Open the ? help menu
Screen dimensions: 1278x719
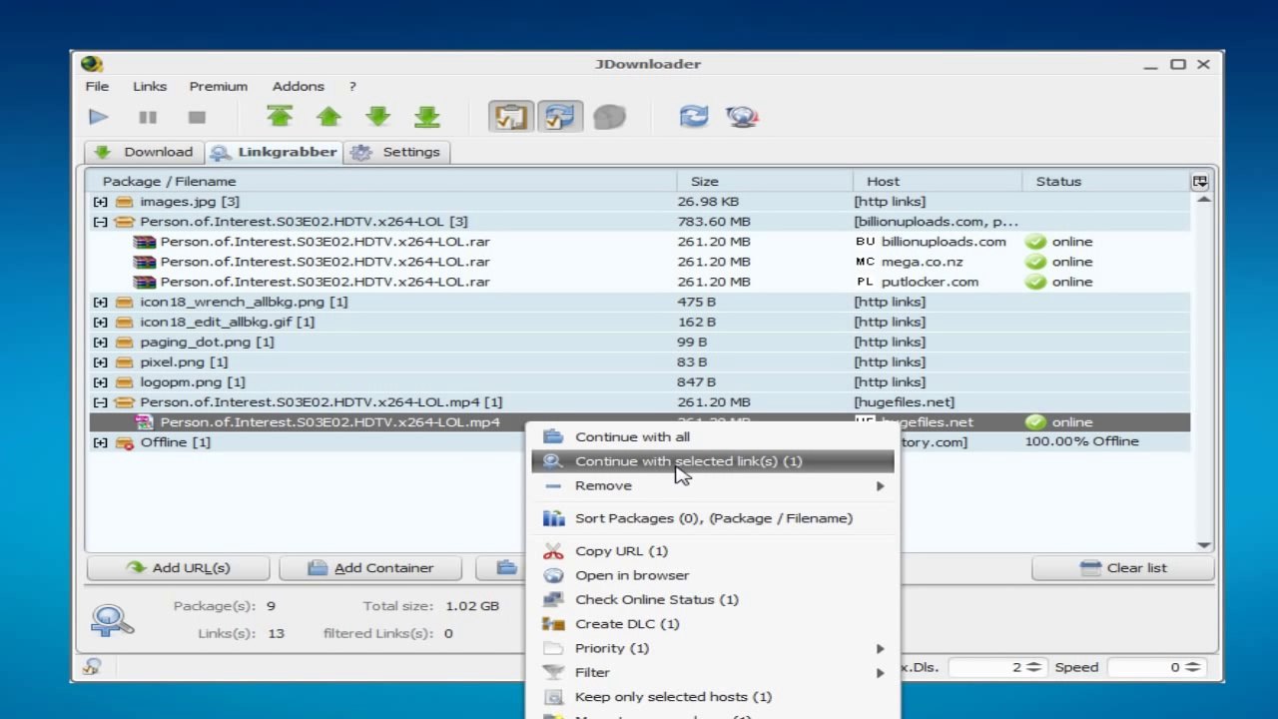point(352,86)
